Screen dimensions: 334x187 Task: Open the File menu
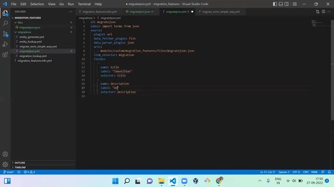pos(14,4)
